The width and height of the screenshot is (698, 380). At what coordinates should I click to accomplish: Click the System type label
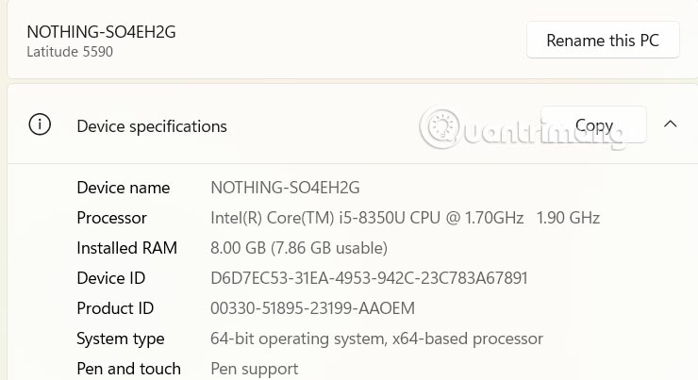click(x=121, y=339)
